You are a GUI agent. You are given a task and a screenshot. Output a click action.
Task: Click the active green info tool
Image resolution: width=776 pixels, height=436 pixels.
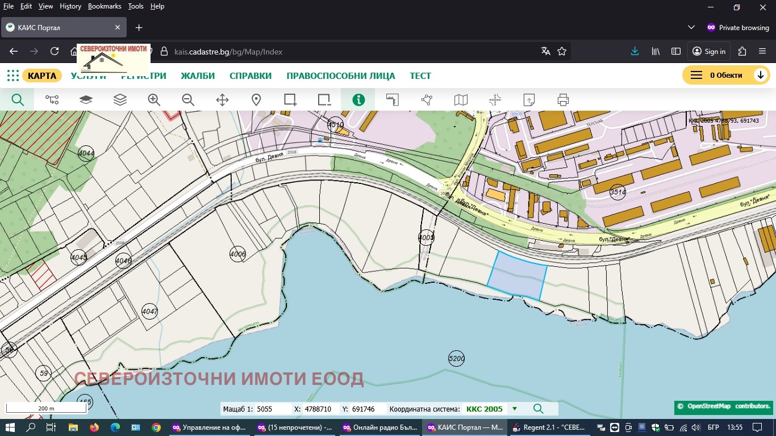click(358, 99)
